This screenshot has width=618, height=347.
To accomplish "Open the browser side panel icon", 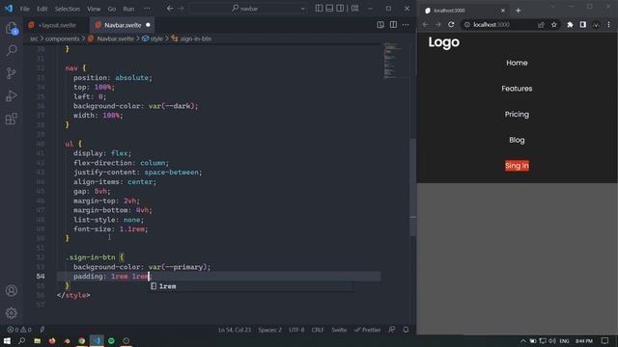I will pos(583,24).
